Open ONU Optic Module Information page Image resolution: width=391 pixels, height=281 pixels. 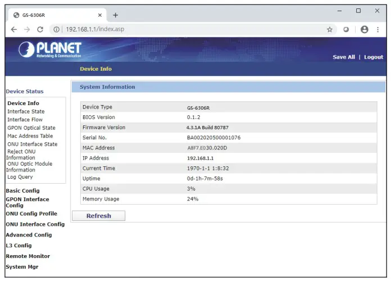click(x=29, y=167)
